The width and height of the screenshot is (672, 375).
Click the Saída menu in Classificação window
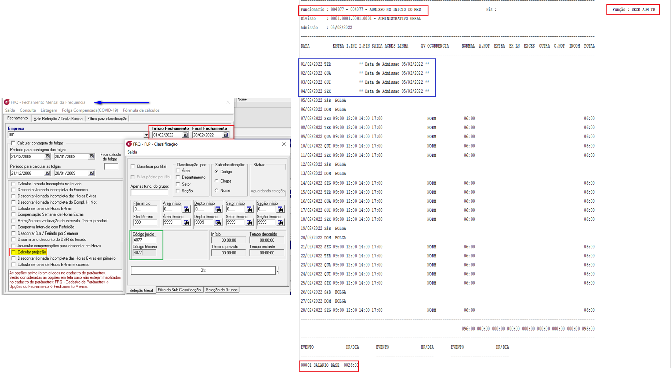coord(132,152)
